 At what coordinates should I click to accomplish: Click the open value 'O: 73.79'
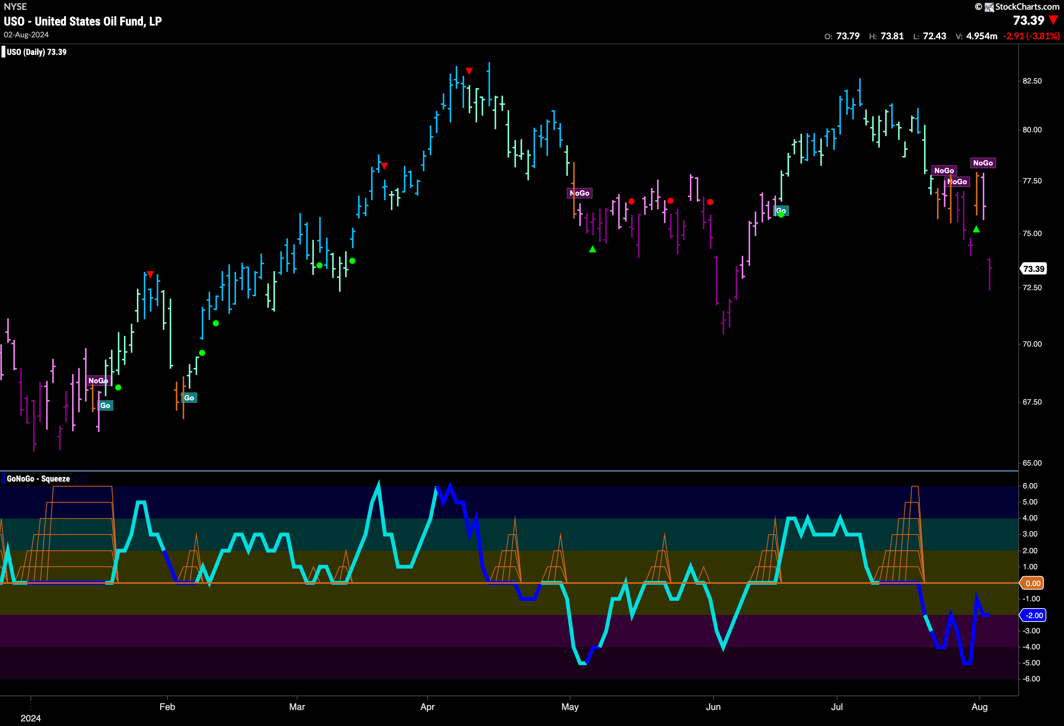point(842,36)
